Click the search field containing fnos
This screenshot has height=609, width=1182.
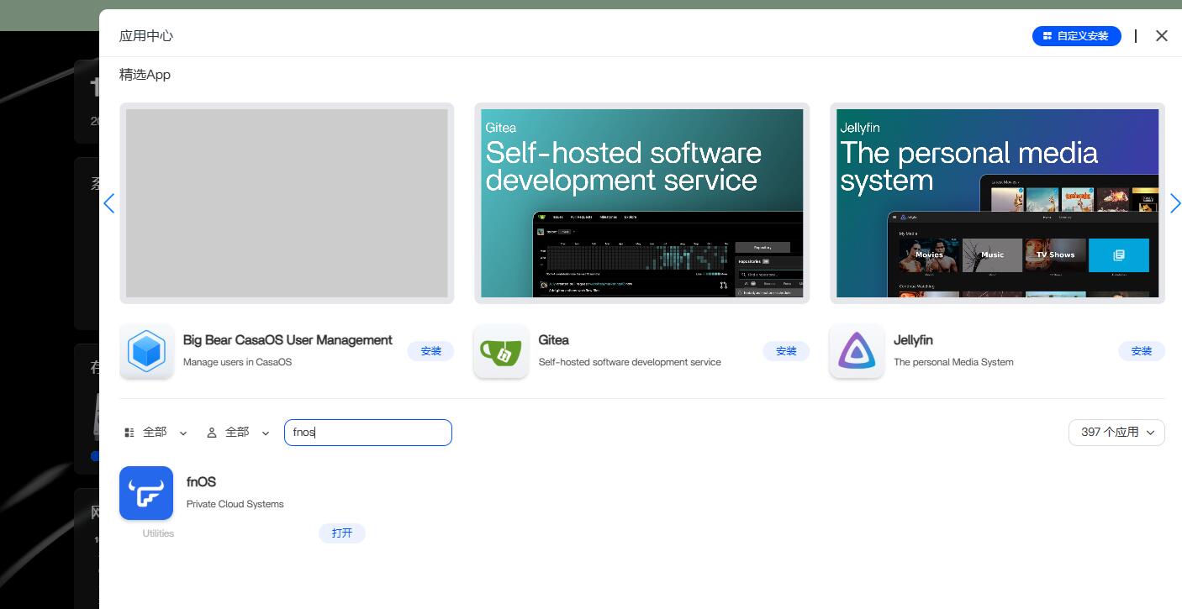(368, 433)
